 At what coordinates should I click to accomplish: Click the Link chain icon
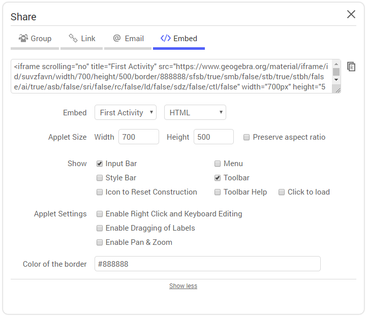tap(73, 38)
